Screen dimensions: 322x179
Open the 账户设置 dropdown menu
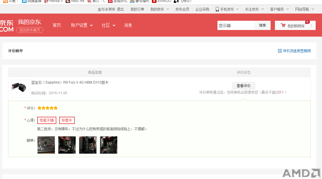(x=82, y=25)
